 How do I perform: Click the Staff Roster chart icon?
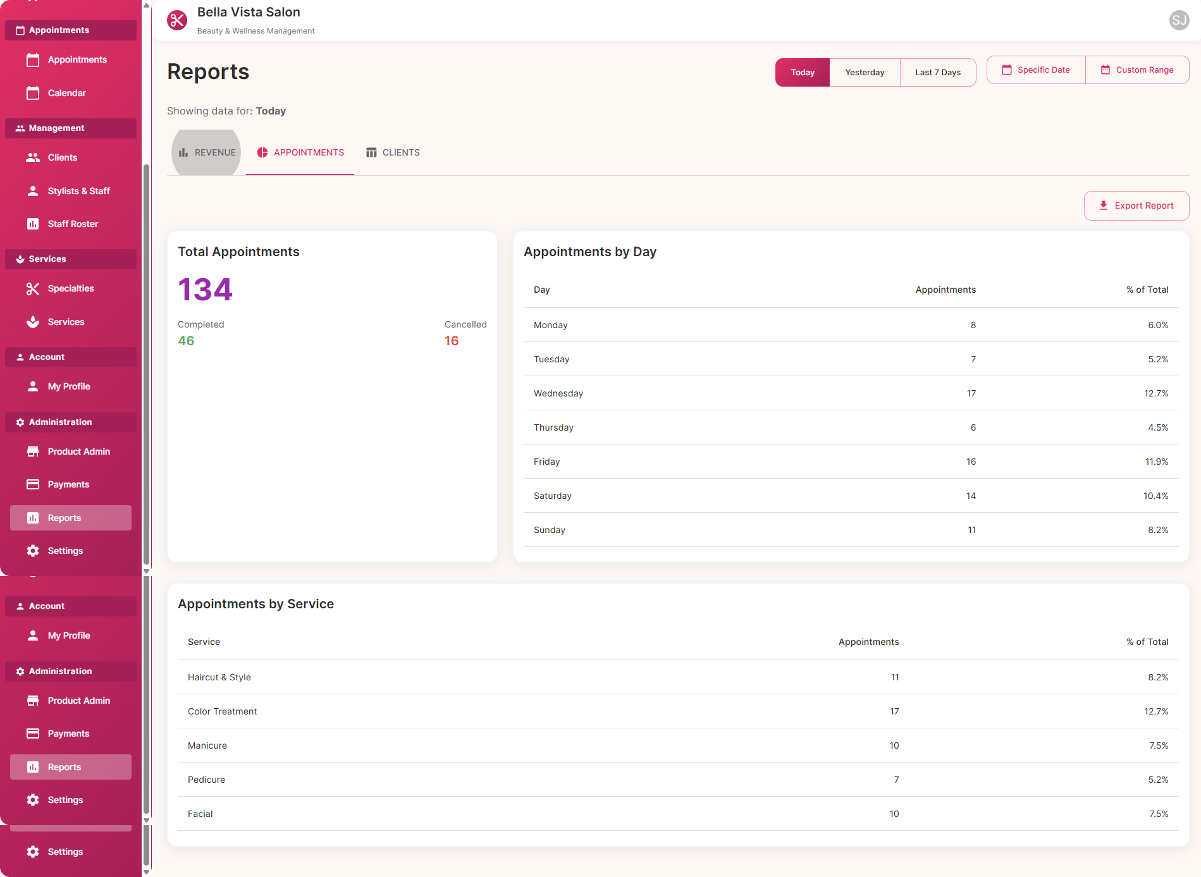(x=33, y=224)
